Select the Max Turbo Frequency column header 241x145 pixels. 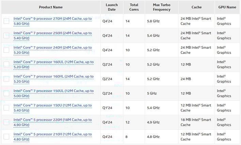[162, 7]
